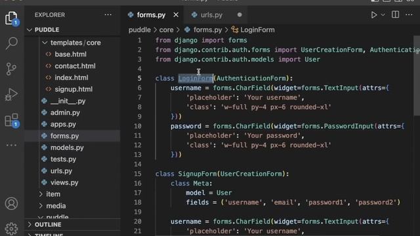Open the Explorer view in activity bar
The image size is (420, 236).
click(x=11, y=18)
